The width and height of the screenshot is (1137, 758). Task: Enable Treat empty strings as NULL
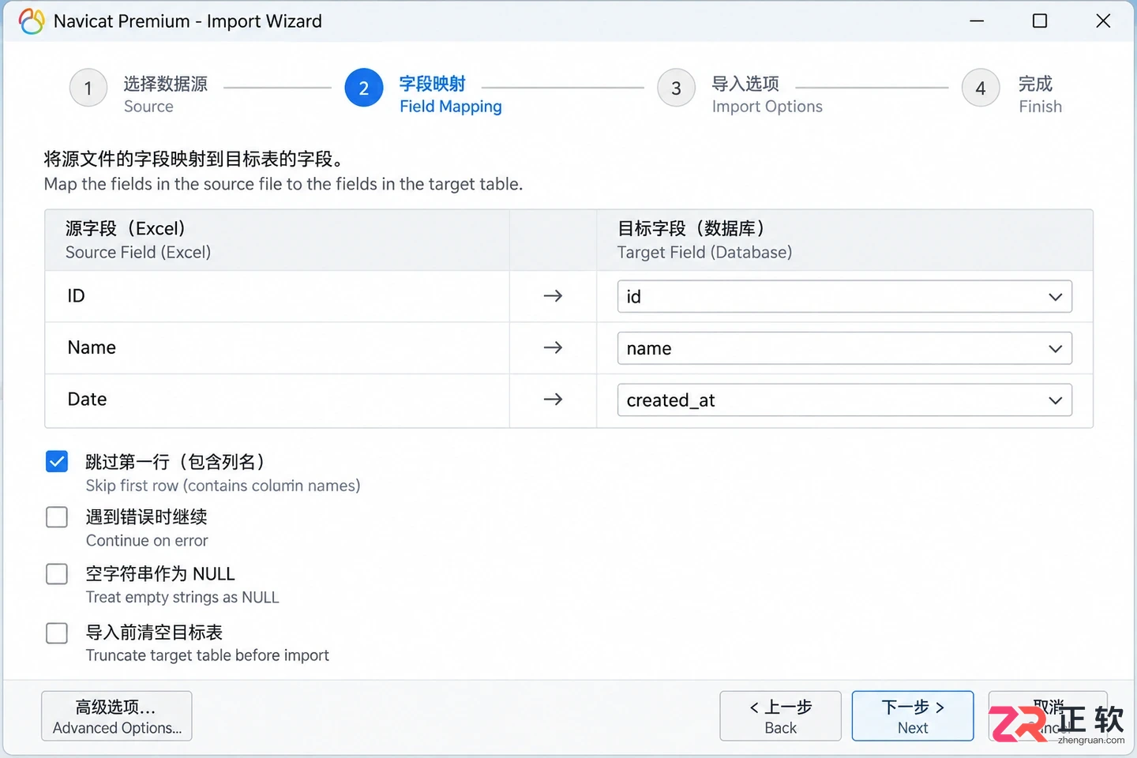[x=57, y=574]
